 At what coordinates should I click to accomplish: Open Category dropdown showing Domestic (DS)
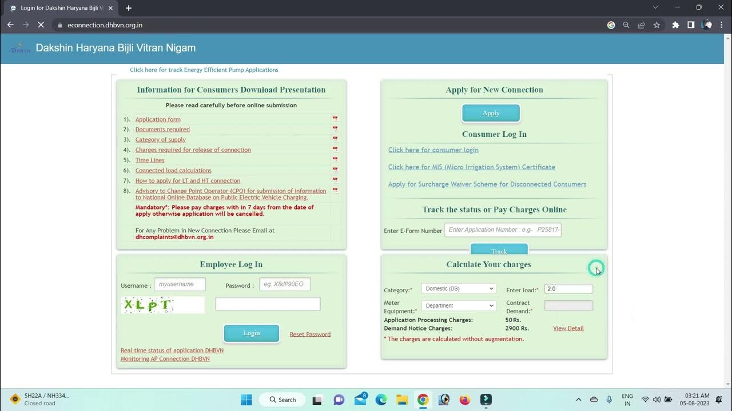click(x=459, y=289)
